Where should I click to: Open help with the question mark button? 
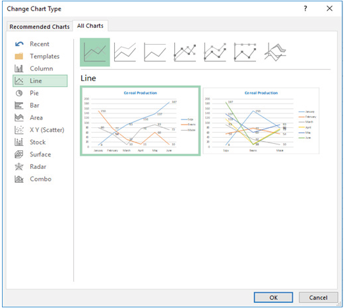[305, 9]
